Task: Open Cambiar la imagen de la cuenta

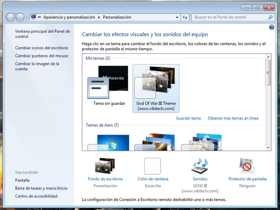Action: pos(37,66)
